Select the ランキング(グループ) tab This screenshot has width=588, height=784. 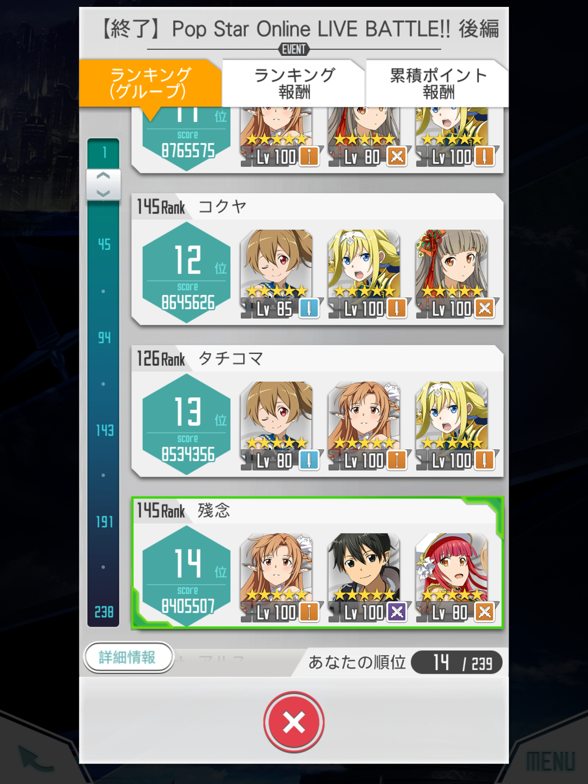coord(150,83)
